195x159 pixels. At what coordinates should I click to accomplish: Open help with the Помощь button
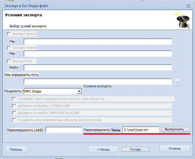16,149
